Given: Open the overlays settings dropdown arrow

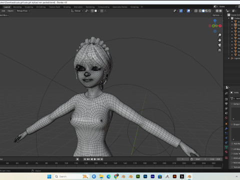Looking at the screenshot, I should click(x=191, y=11).
